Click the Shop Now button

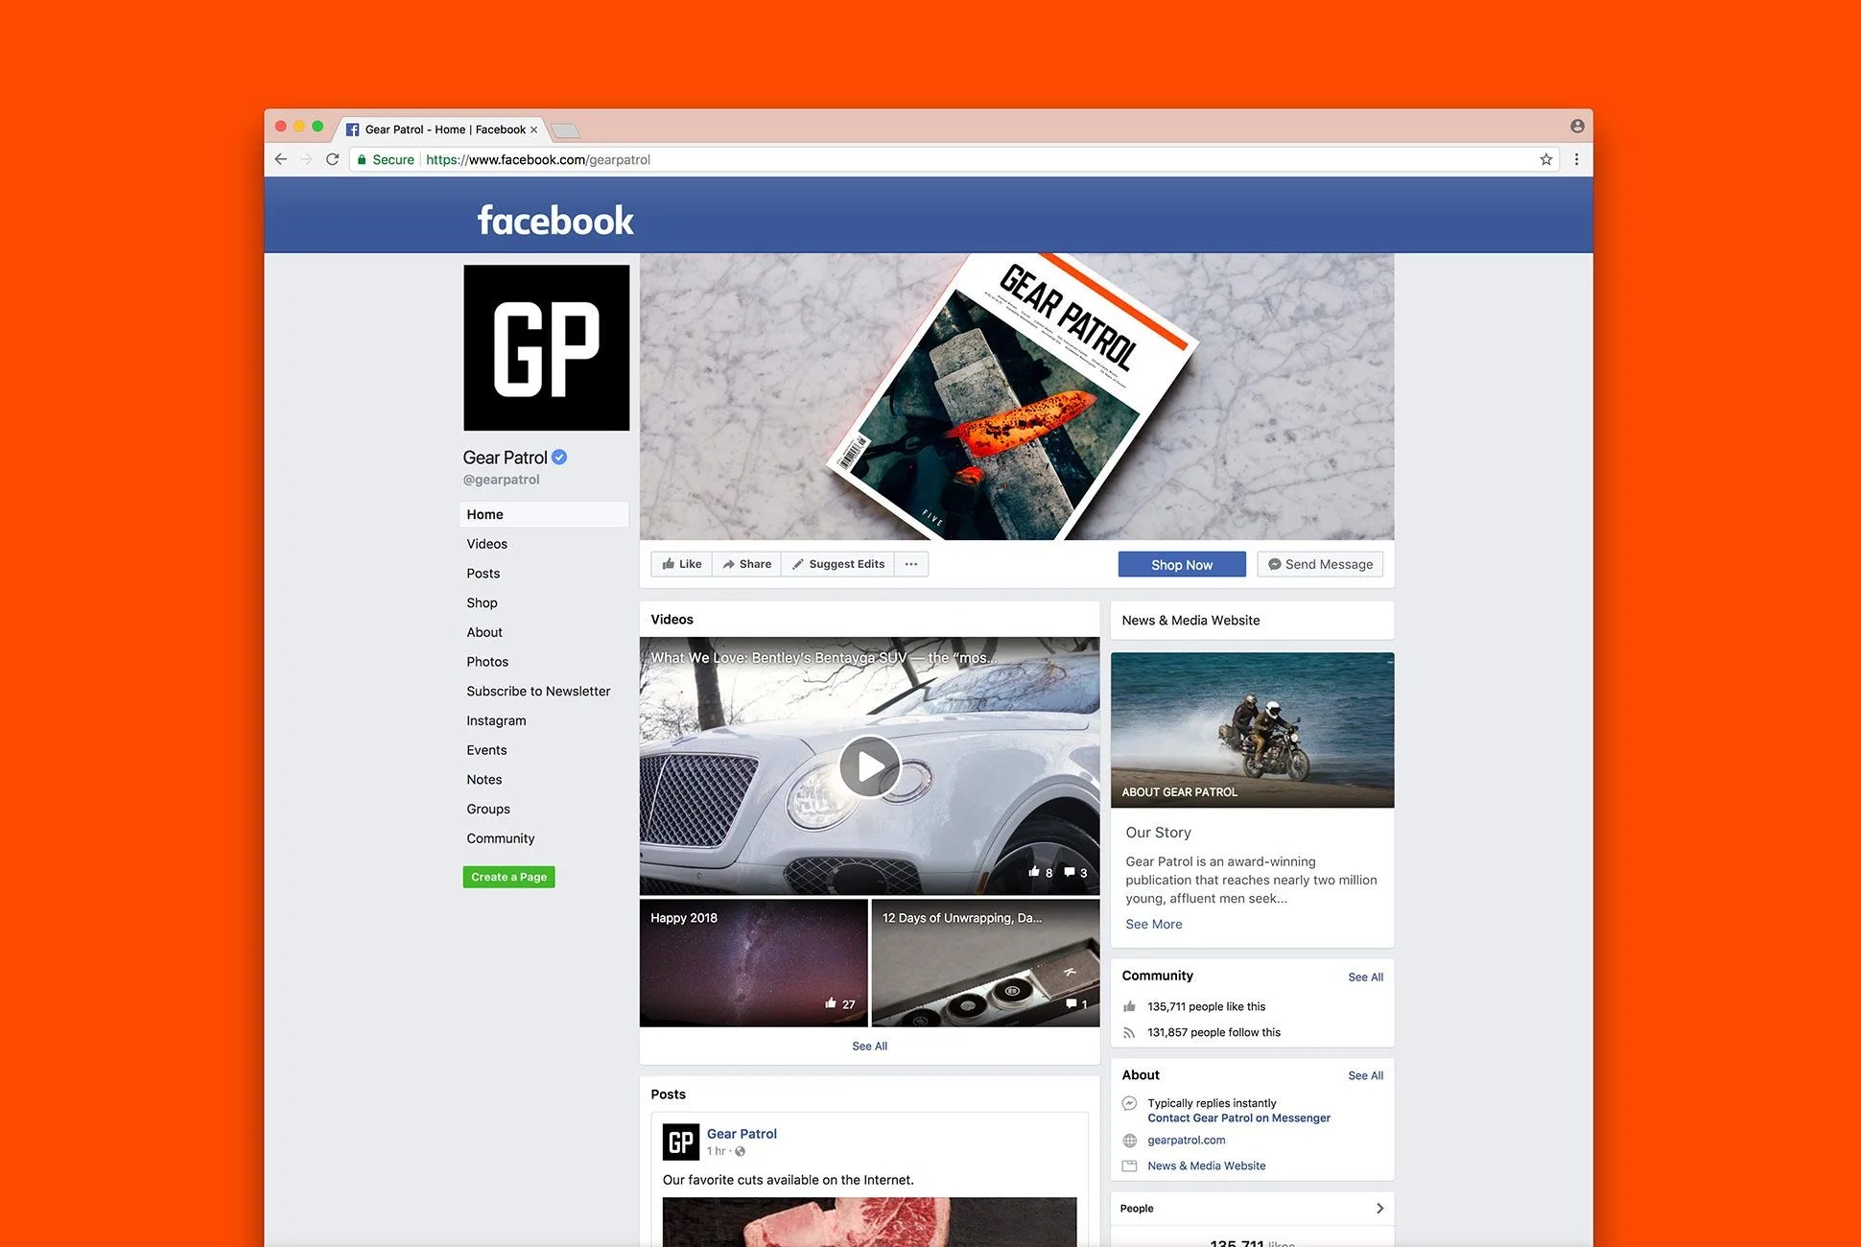(x=1181, y=564)
